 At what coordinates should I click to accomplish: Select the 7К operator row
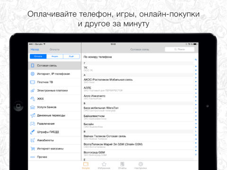click(138, 69)
